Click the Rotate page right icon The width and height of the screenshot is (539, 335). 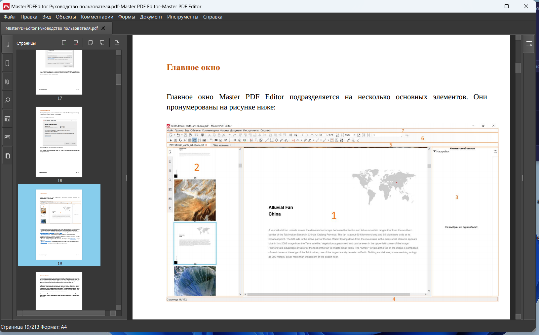coord(102,43)
